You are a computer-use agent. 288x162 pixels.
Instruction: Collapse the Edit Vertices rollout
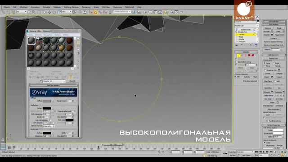tap(274, 24)
